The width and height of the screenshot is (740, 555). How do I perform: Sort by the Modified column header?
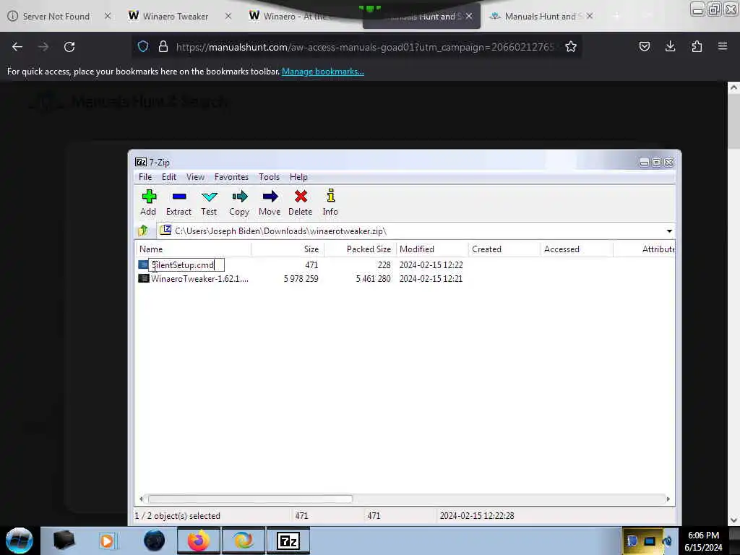coord(432,249)
